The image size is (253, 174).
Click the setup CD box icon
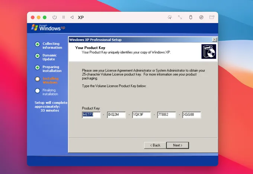pyautogui.click(x=209, y=52)
